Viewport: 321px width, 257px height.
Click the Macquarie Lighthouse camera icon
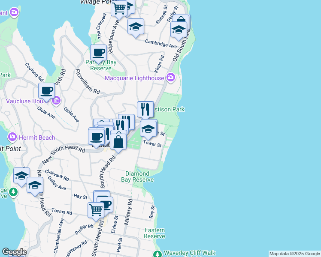click(171, 78)
